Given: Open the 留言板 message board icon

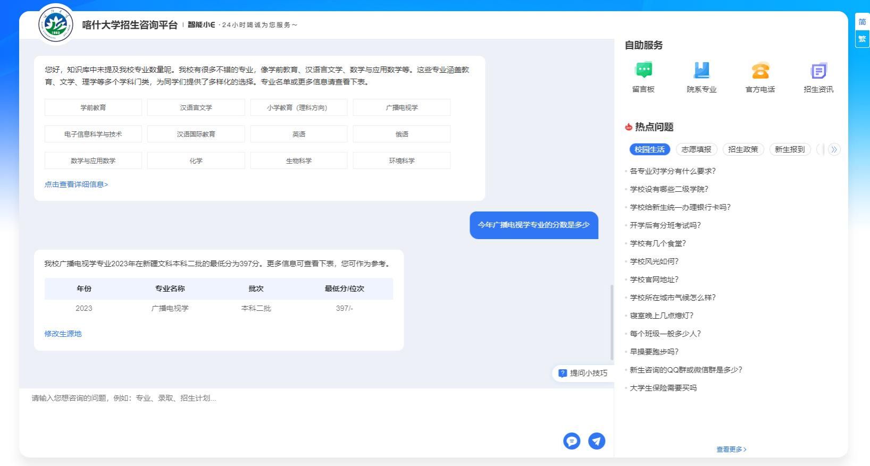Looking at the screenshot, I should click(643, 71).
